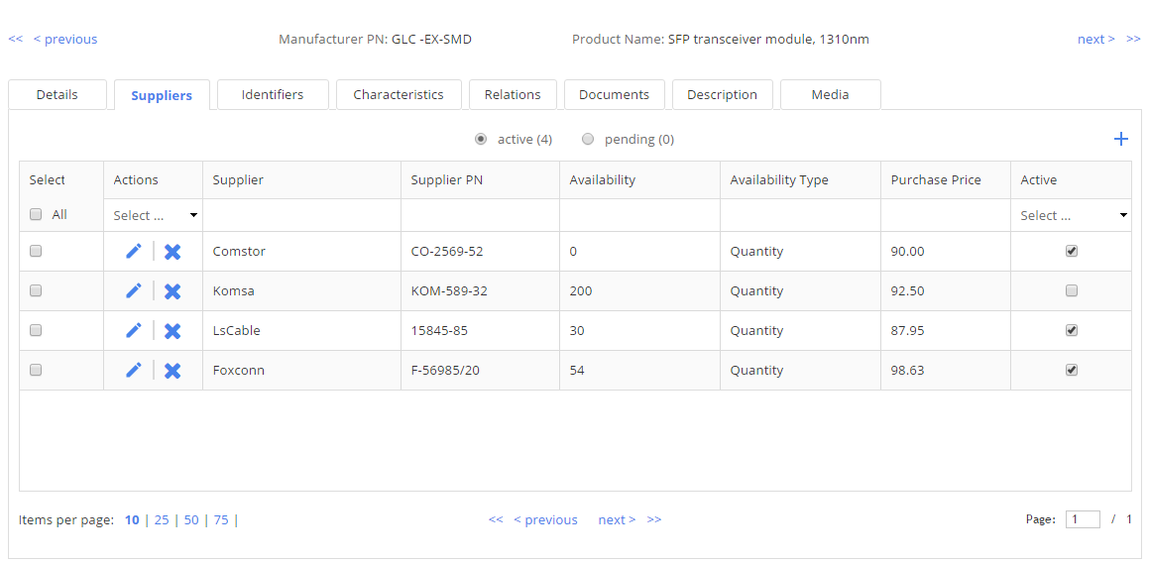Open the editor for LsCable supplier
This screenshot has width=1149, height=564.
pos(134,330)
